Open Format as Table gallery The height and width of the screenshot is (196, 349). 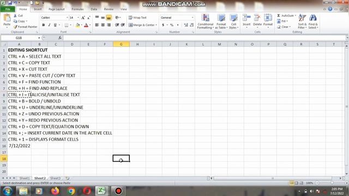coord(221,21)
